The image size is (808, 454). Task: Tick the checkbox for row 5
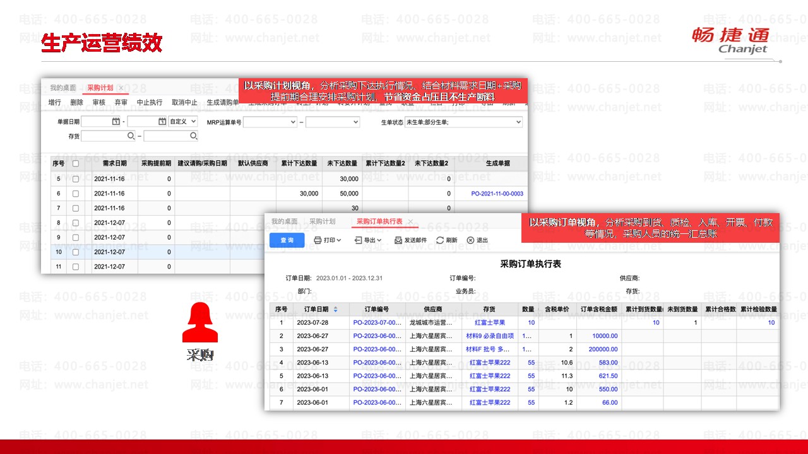coord(76,179)
